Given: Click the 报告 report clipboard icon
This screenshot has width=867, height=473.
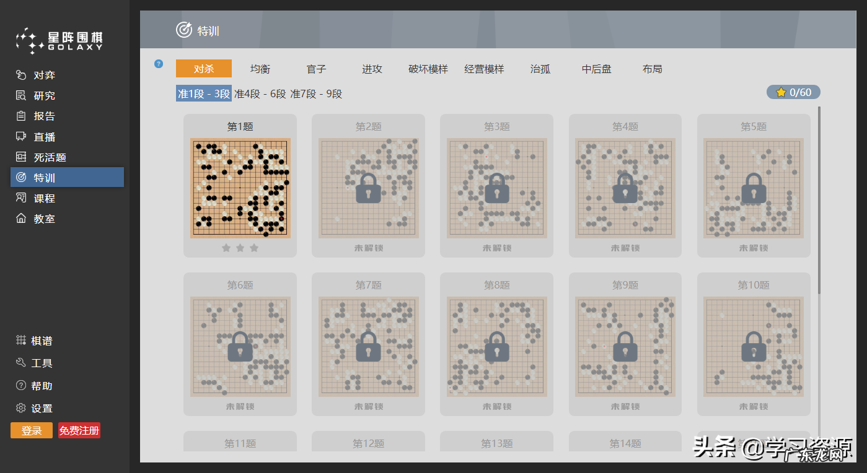Looking at the screenshot, I should point(21,116).
